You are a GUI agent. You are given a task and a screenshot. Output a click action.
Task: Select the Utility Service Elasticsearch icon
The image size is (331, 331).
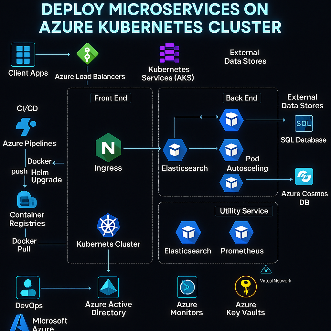[x=188, y=232]
